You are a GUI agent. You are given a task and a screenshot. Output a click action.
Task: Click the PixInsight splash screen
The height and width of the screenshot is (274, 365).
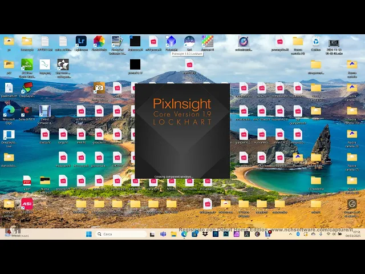(x=182, y=131)
